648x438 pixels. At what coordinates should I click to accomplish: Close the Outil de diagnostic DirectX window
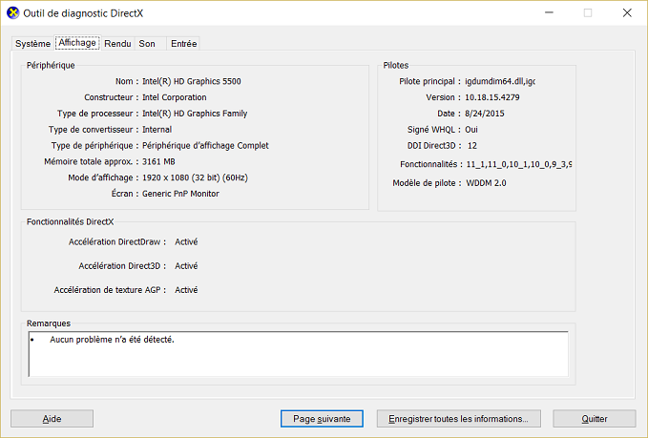click(x=625, y=12)
